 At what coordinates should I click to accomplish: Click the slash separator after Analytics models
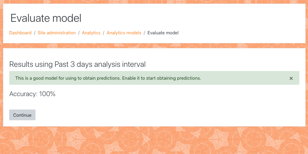coord(144,33)
